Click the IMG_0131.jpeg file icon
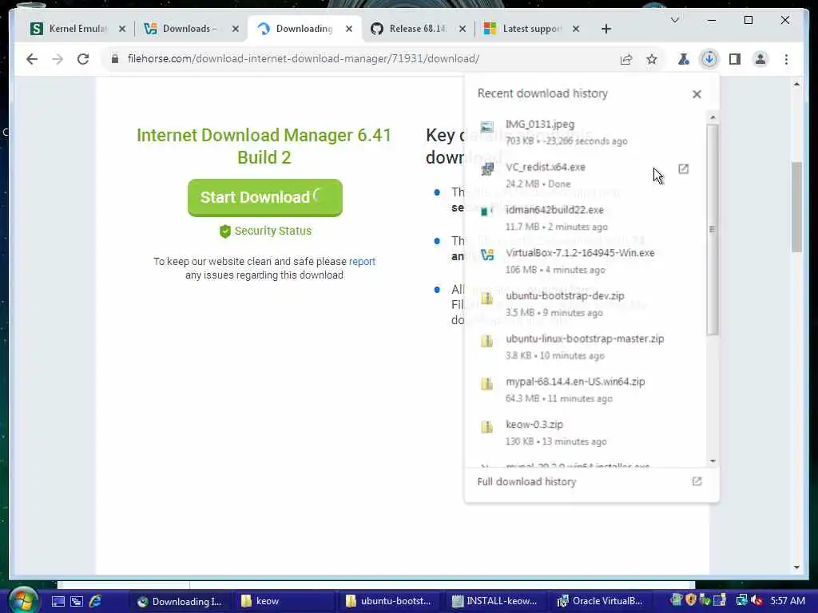This screenshot has width=818, height=613. 486,127
